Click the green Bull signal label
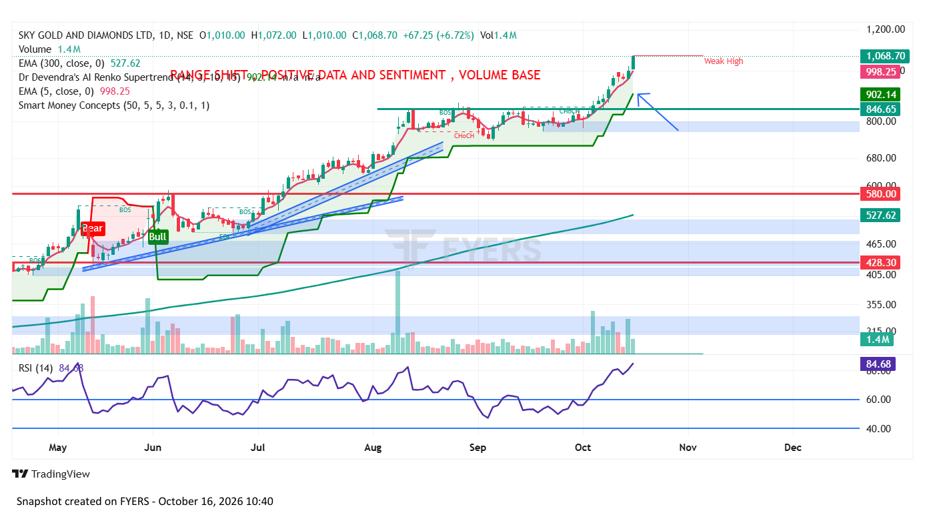Viewport: 925px width, 515px height. coord(157,237)
